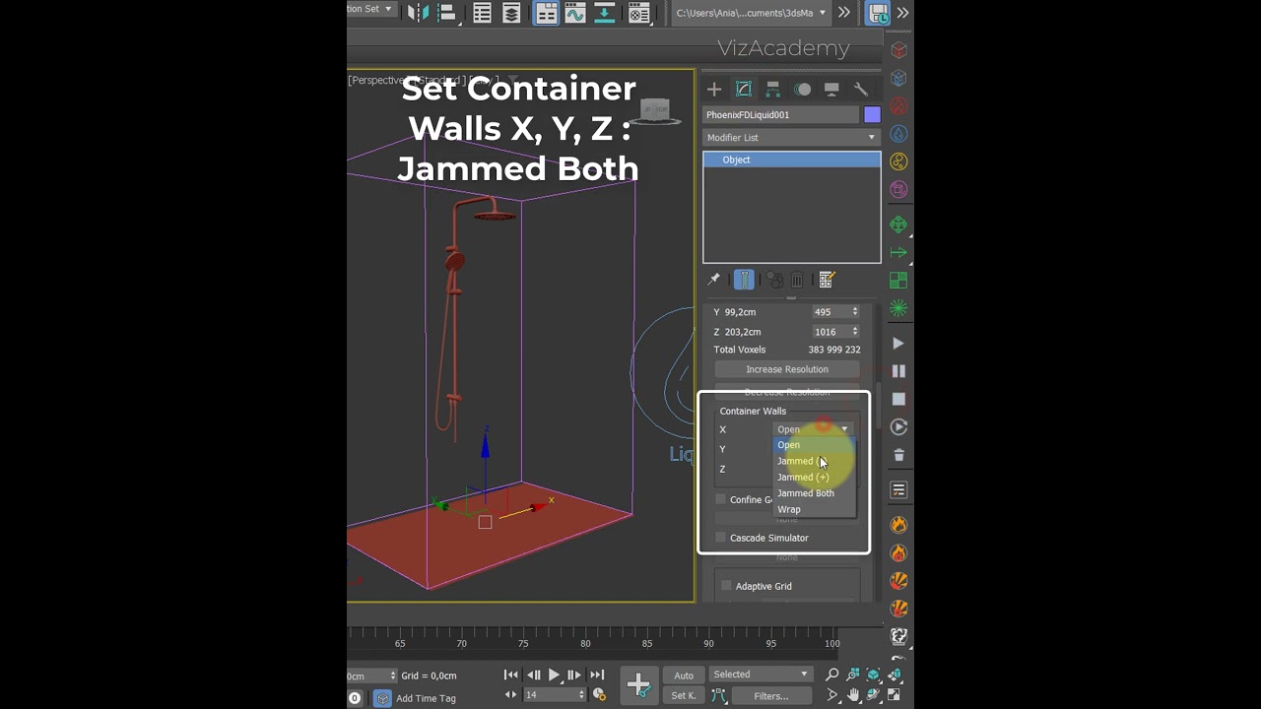Click the Align tool in top toolbar
Image resolution: width=1261 pixels, height=709 pixels.
click(447, 13)
